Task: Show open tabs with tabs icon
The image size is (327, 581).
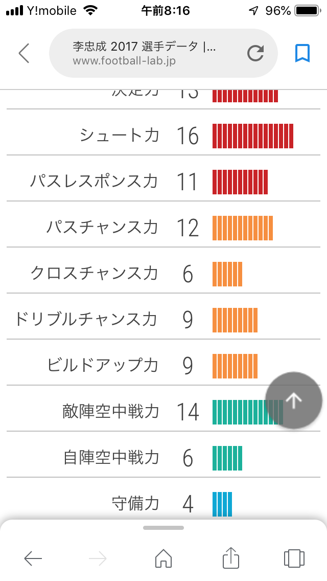Action: point(294,558)
